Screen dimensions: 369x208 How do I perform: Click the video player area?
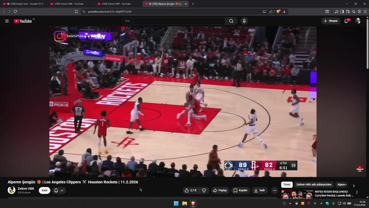[183, 102]
